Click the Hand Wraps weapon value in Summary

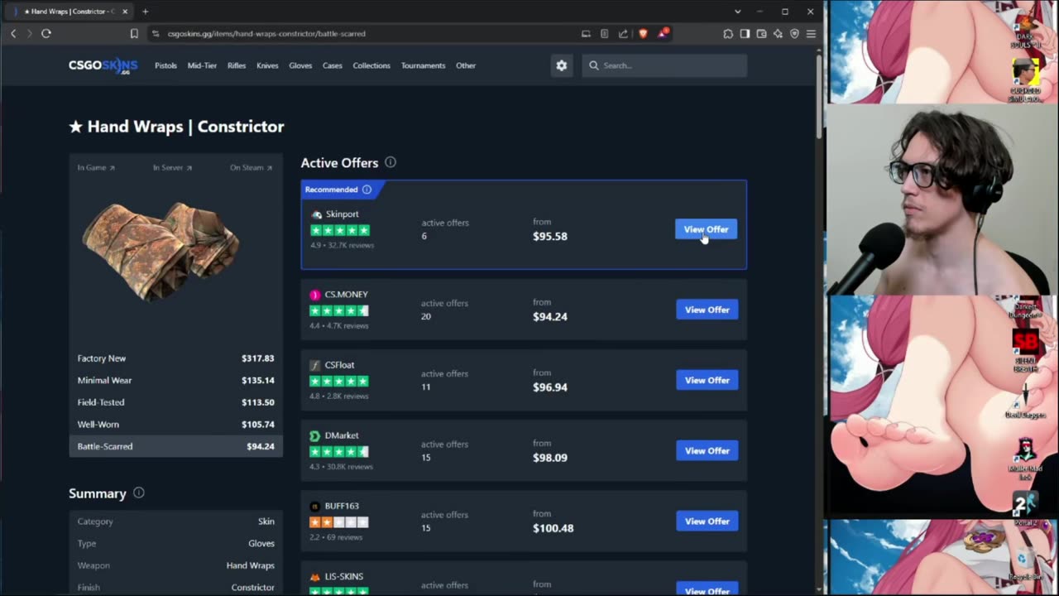(x=251, y=565)
